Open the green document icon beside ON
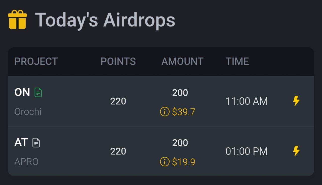Image resolution: width=322 pixels, height=185 pixels. click(38, 92)
